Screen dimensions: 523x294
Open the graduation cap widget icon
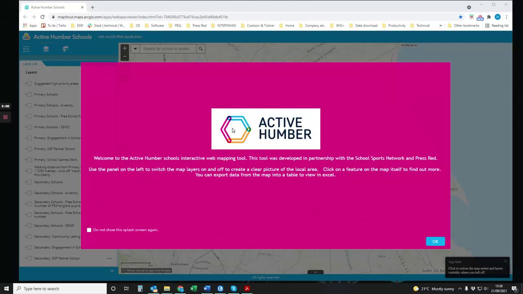(x=65, y=49)
